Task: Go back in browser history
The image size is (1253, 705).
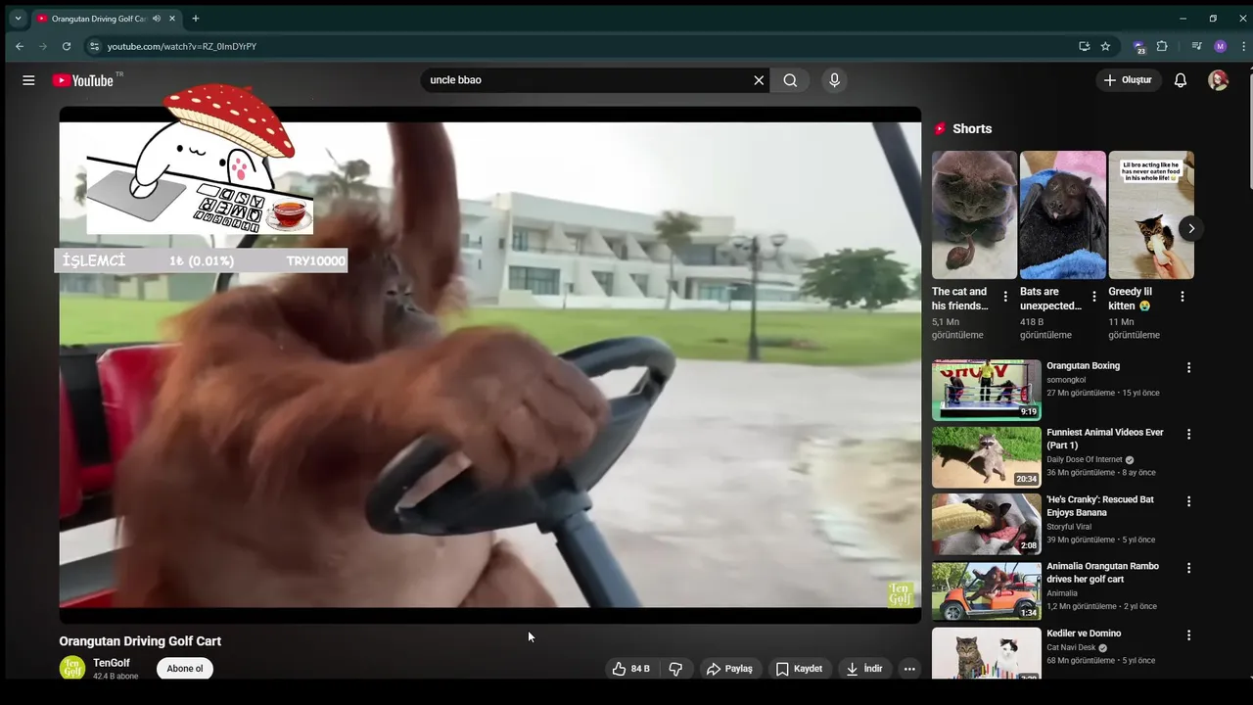Action: coord(20,46)
